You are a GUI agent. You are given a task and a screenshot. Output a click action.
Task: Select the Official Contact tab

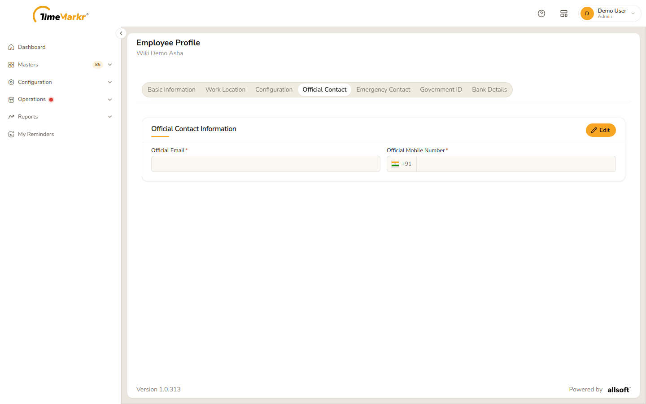324,90
